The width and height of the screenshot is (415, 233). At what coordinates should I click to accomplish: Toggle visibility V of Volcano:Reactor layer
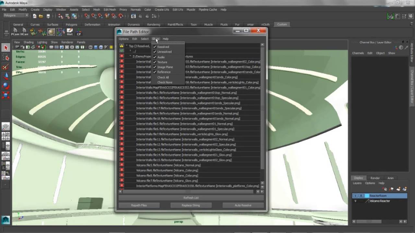[x=355, y=201]
